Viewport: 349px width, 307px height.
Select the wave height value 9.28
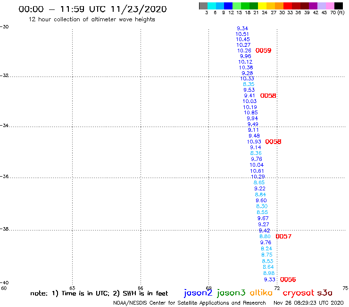(247, 73)
